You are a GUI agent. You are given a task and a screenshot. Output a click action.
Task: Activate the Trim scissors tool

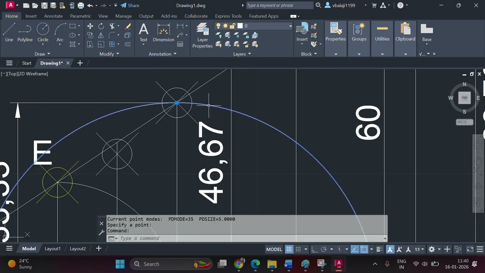pyautogui.click(x=112, y=26)
